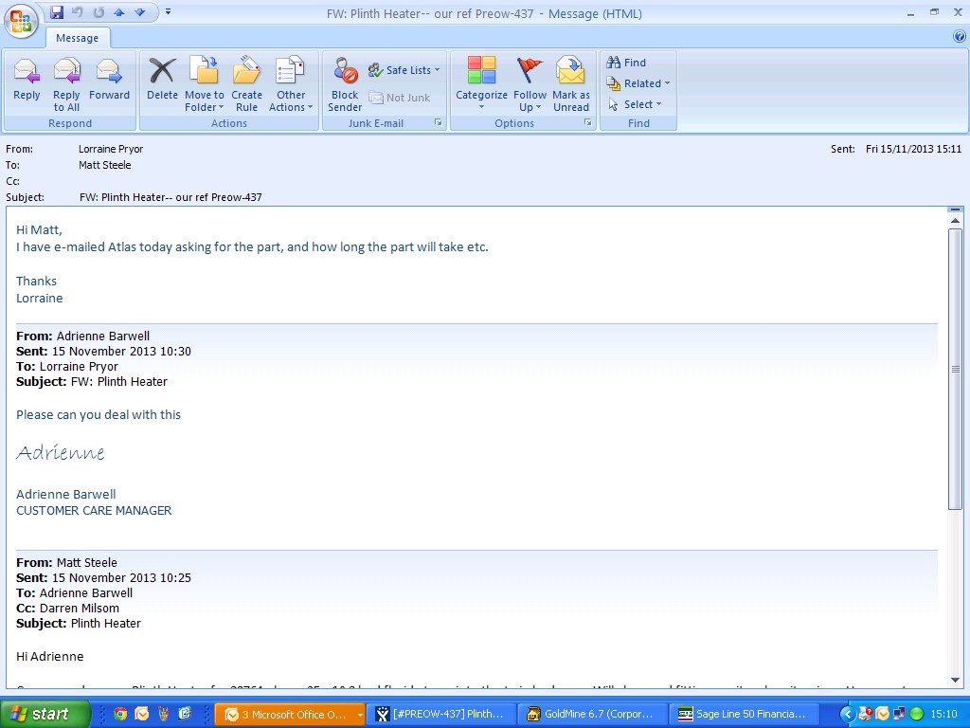Go to next item with the down arrow

140,12
